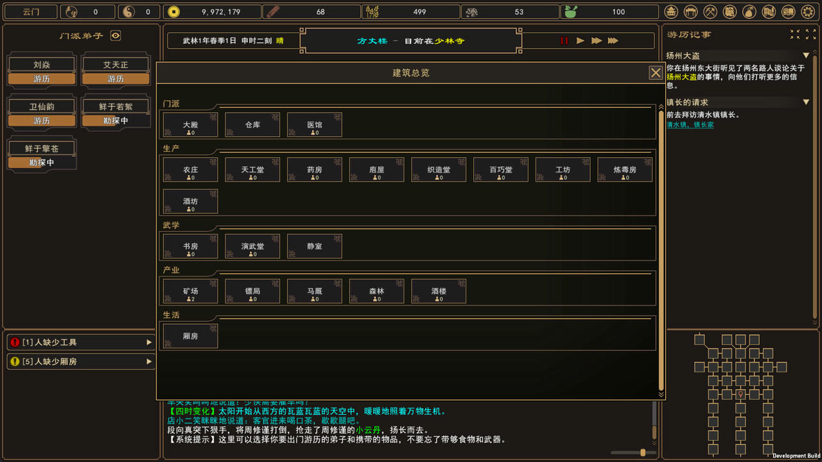Collapse the 镇长的请求 quest entry
The width and height of the screenshot is (822, 462).
coord(806,102)
